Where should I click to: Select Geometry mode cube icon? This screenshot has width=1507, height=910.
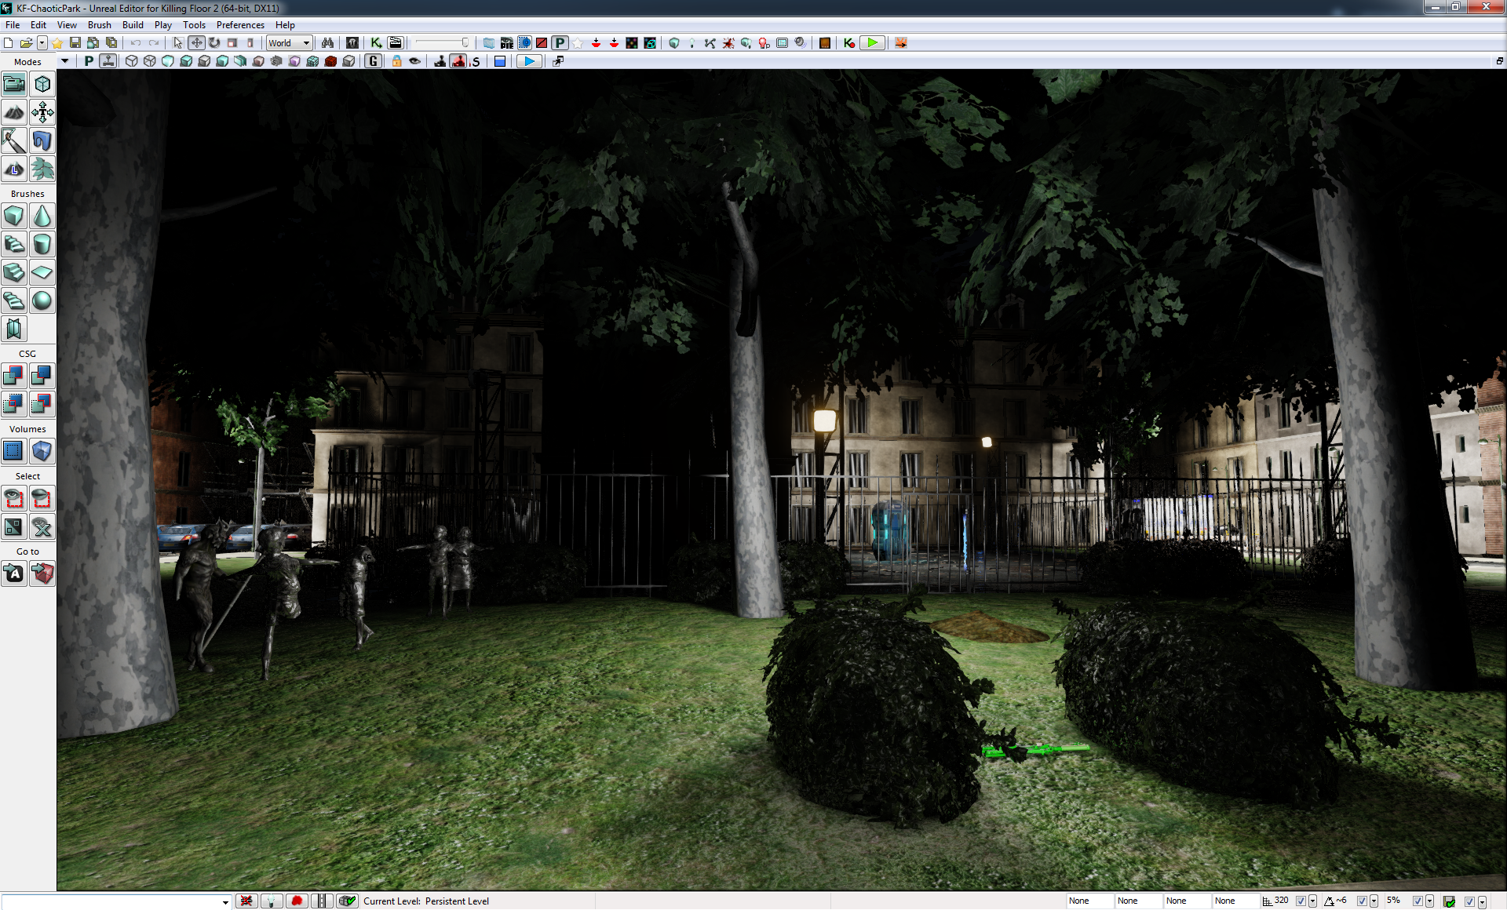(42, 84)
